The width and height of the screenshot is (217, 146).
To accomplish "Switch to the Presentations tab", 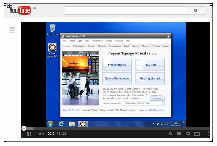I will 79,46.
